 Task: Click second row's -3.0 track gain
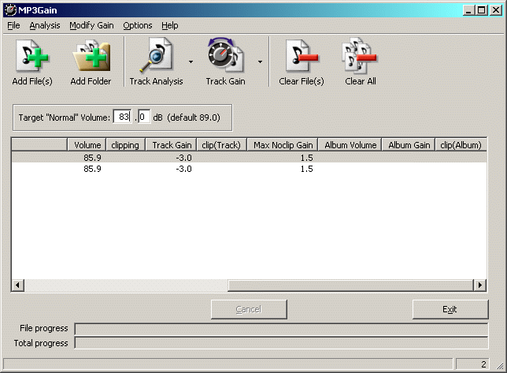pos(183,169)
